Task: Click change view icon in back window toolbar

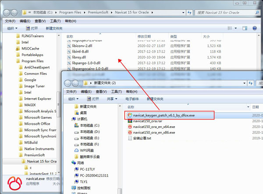Action: [230, 28]
